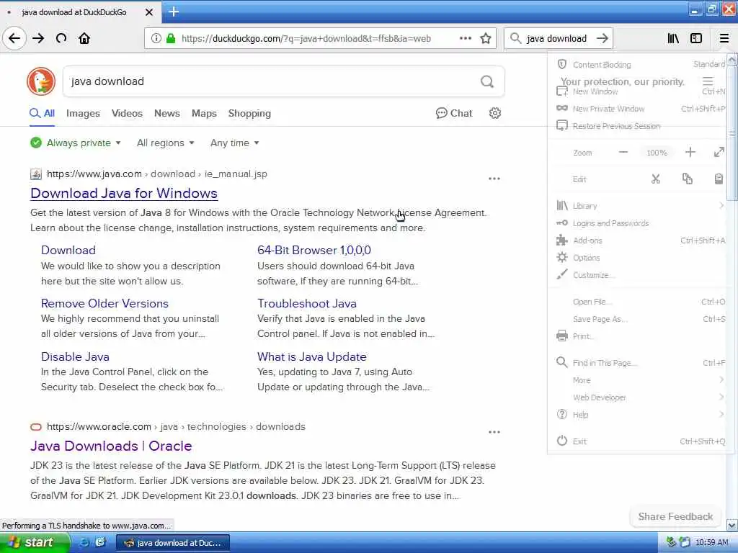The width and height of the screenshot is (738, 553).
Task: Click the DuckDuckGo logo
Action: tap(41, 81)
